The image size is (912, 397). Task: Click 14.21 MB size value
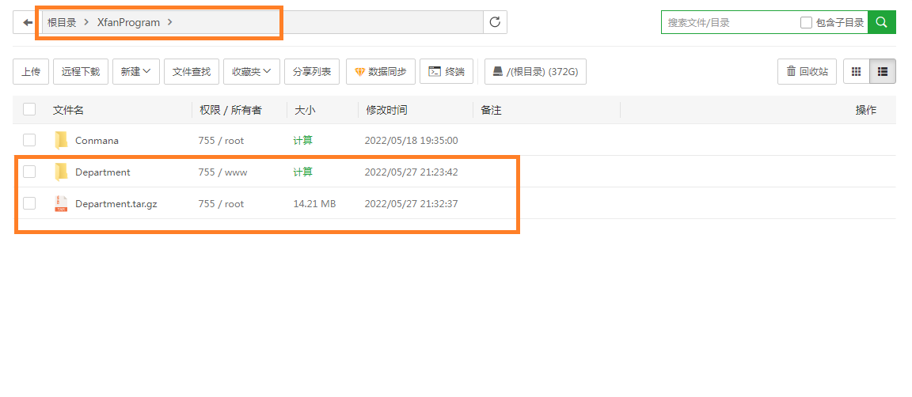pyautogui.click(x=314, y=204)
